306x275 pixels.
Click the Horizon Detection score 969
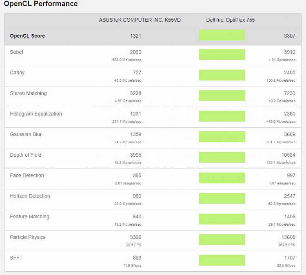[137, 196]
